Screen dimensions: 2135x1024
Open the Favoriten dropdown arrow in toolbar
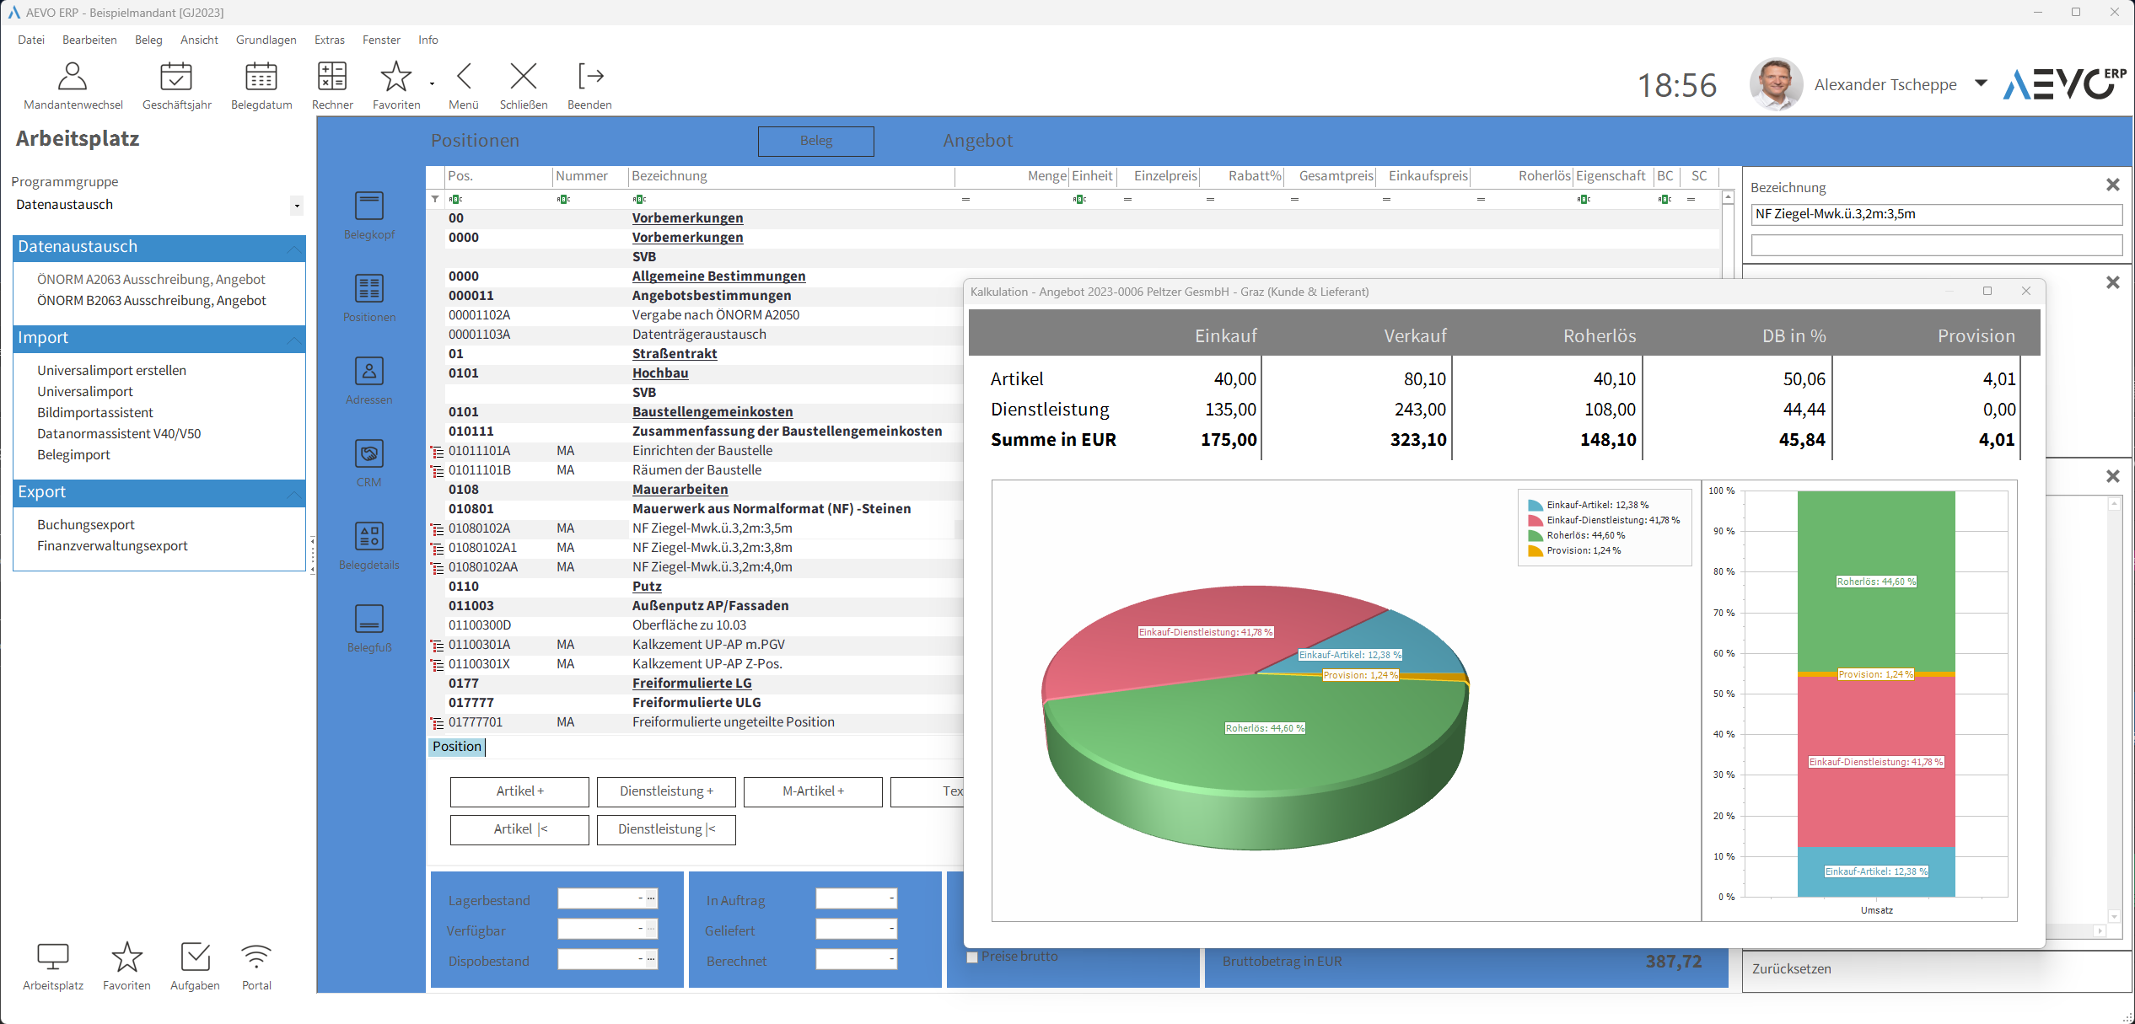click(x=432, y=83)
